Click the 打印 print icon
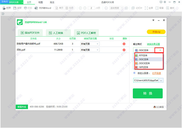This screenshot has height=128, width=182. coord(28,8)
